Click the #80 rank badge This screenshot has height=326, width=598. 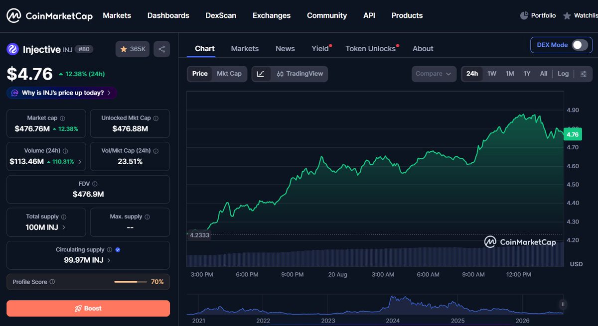(85, 49)
